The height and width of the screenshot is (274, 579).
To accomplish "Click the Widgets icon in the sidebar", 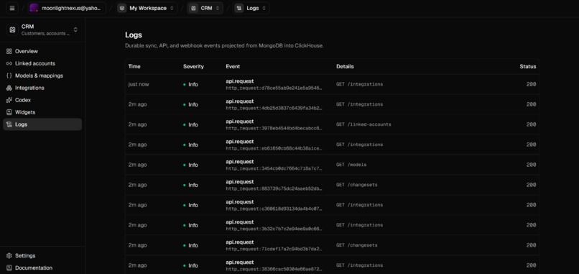I will coord(9,112).
